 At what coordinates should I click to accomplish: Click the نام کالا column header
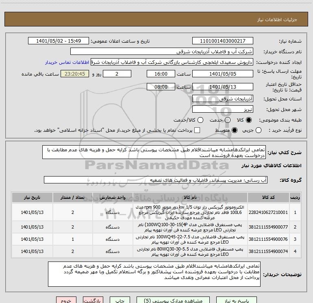click(x=190, y=197)
